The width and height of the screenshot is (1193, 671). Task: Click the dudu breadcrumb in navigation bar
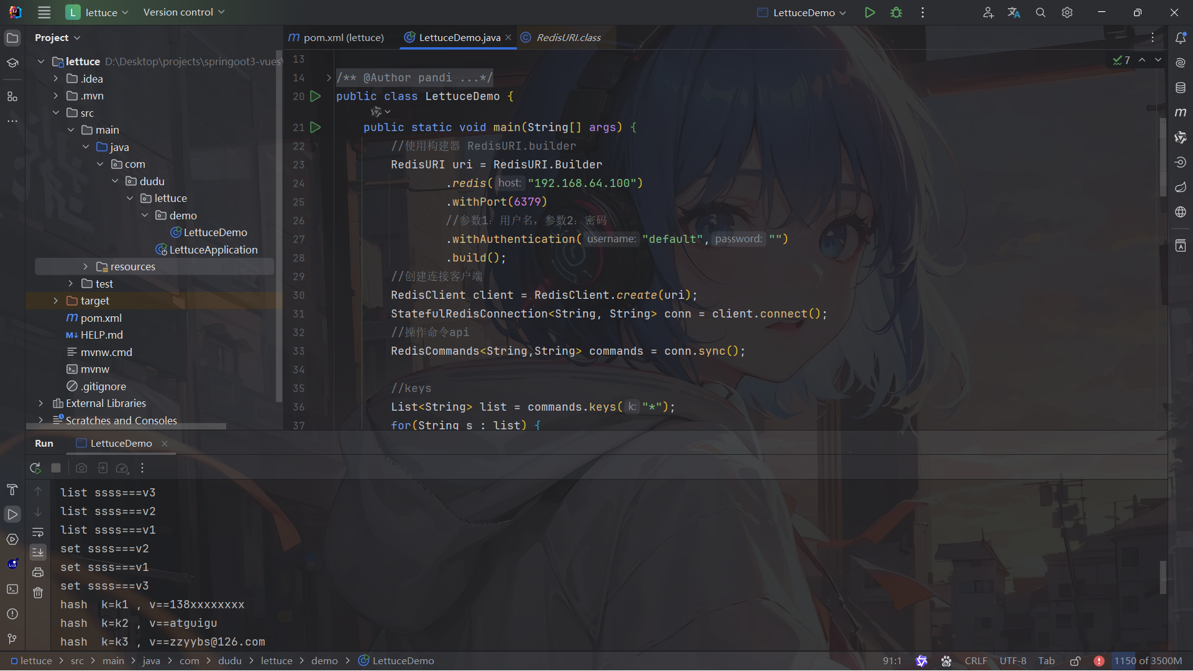pos(230,661)
